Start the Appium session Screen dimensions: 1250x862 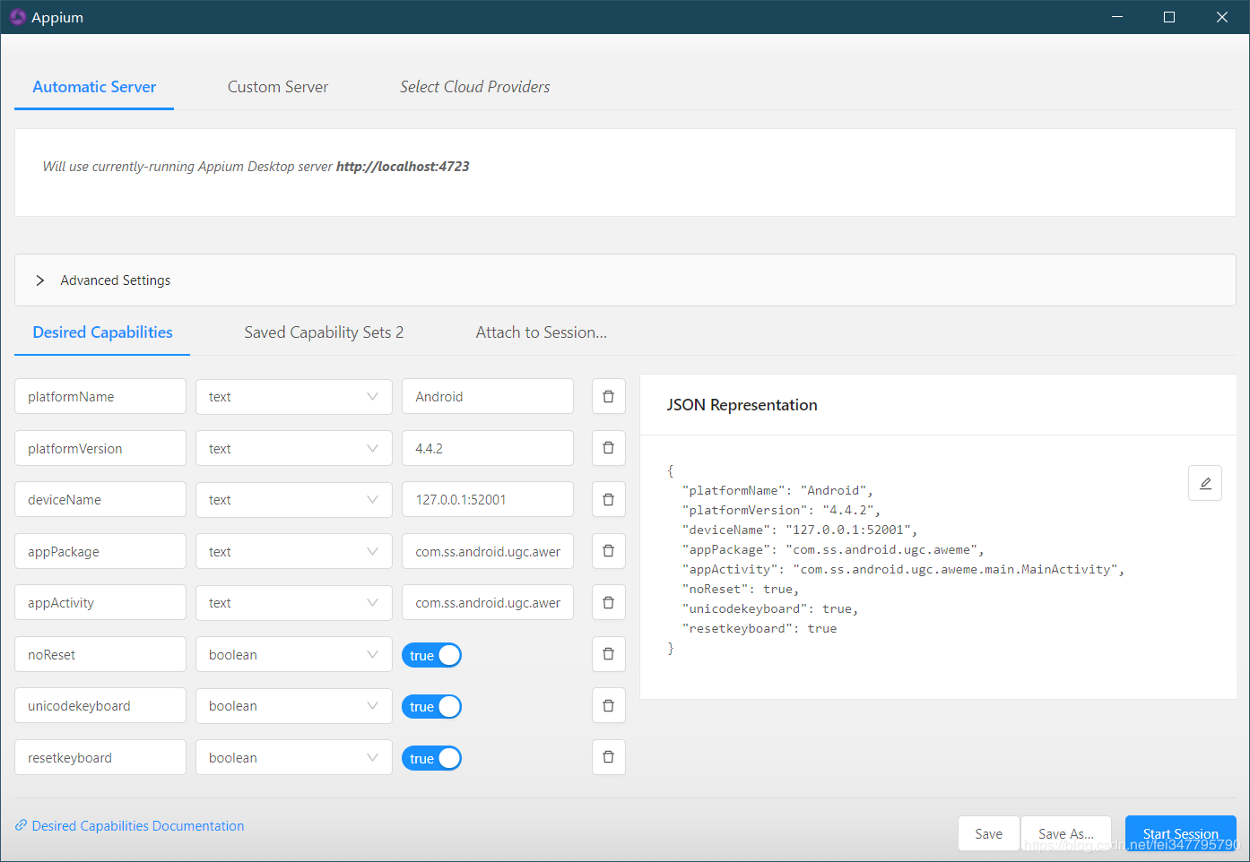(x=1181, y=833)
